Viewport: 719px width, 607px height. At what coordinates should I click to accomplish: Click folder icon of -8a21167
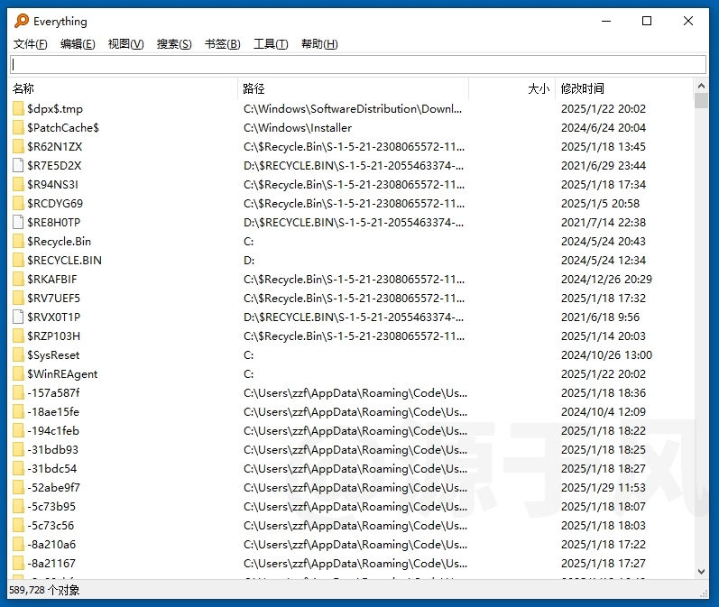tap(18, 564)
